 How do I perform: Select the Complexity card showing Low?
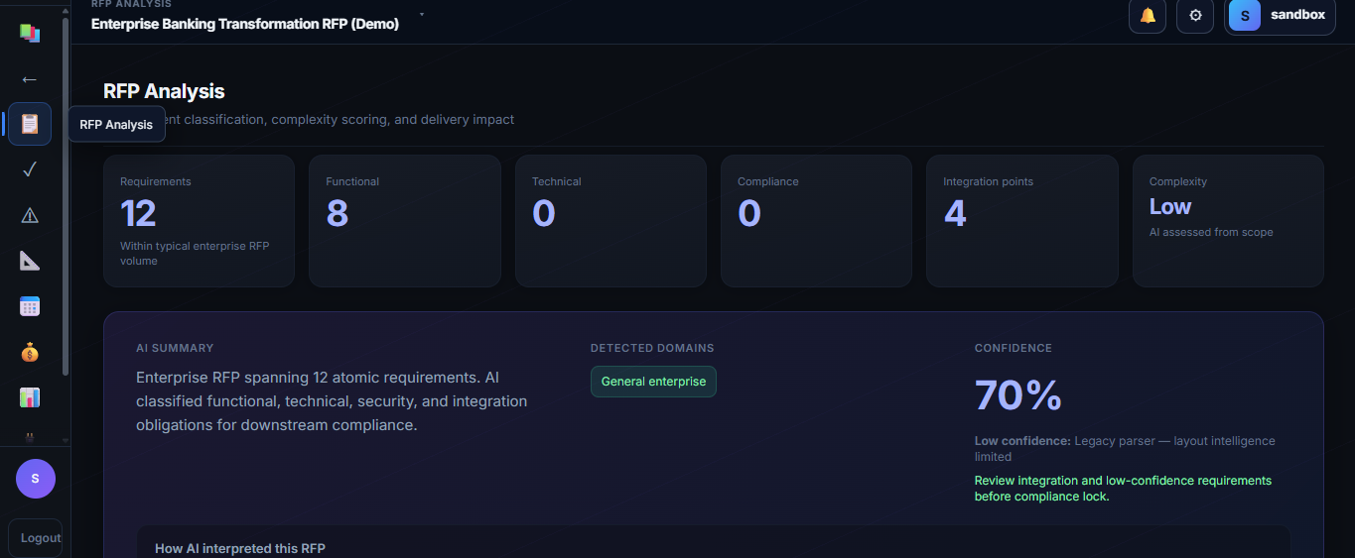coord(1228,221)
